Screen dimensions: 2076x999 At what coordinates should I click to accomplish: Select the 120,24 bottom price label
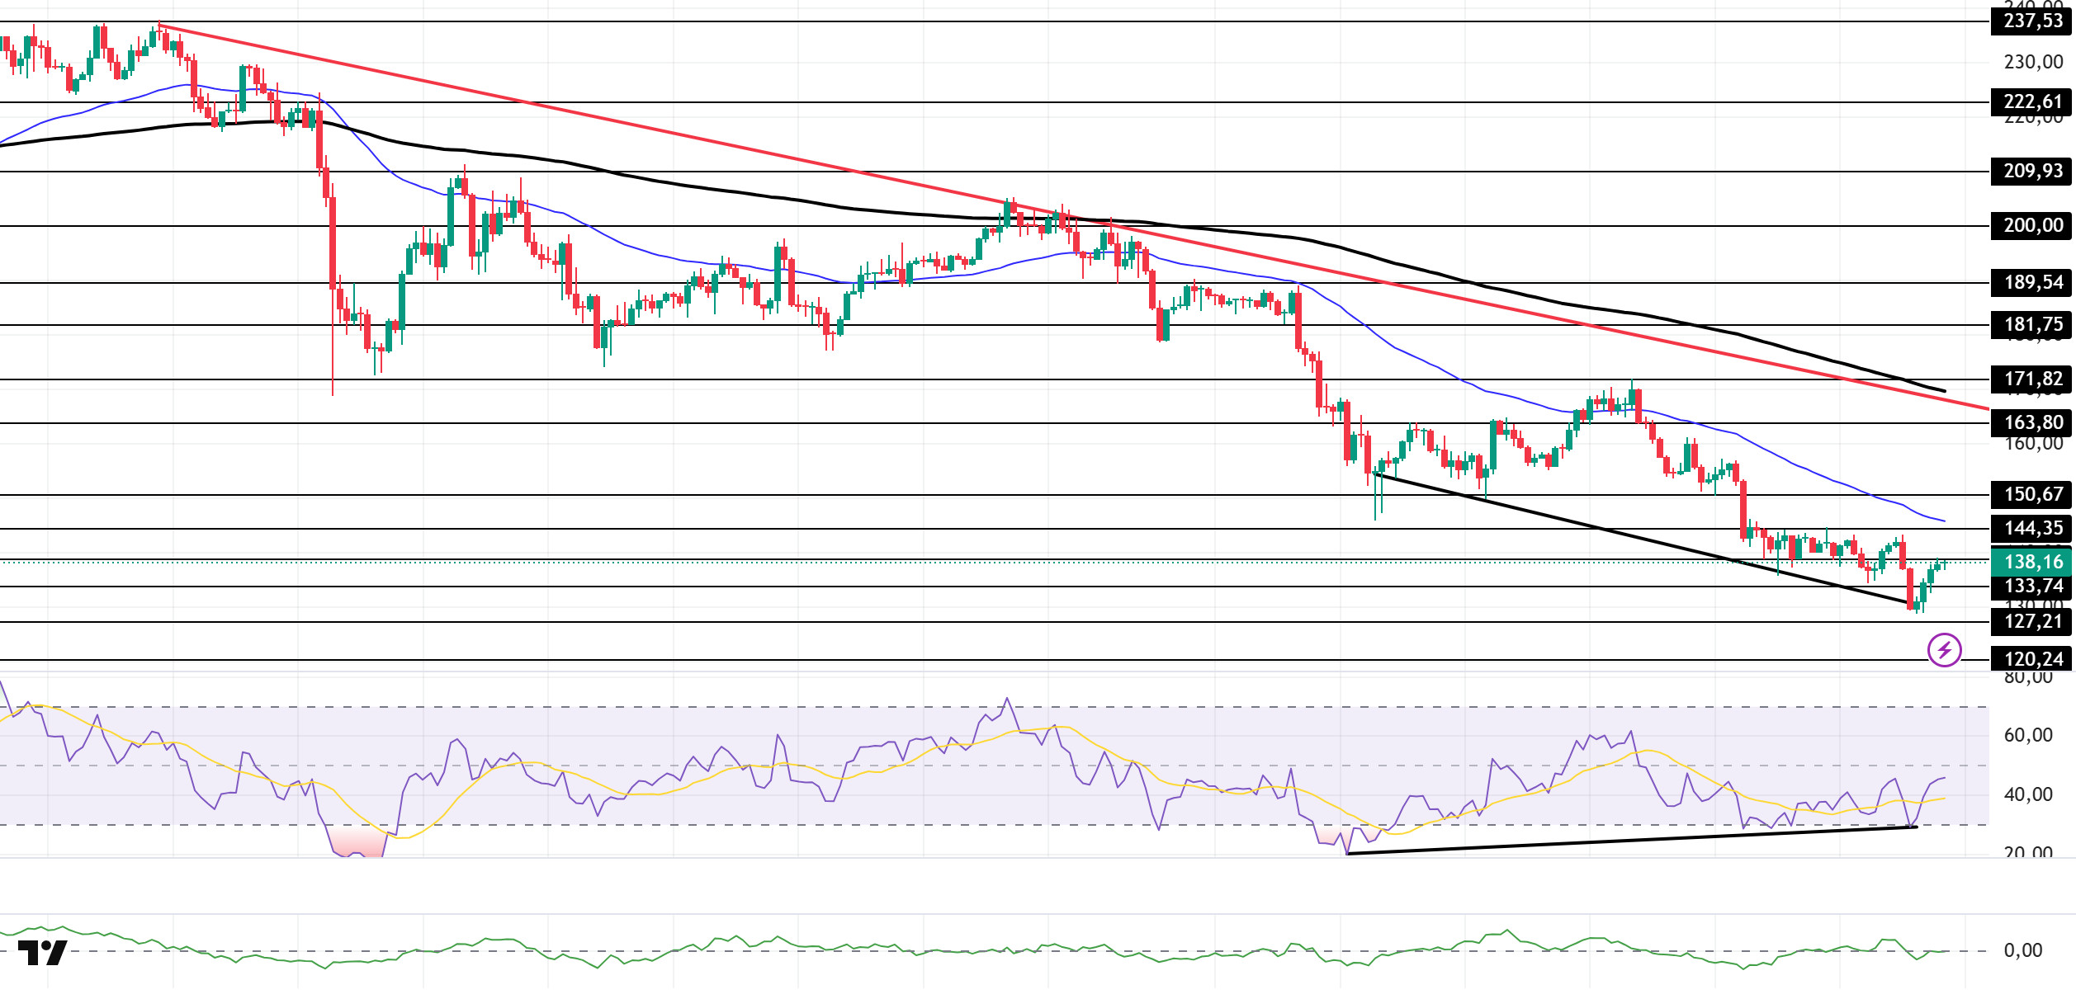tap(2032, 658)
